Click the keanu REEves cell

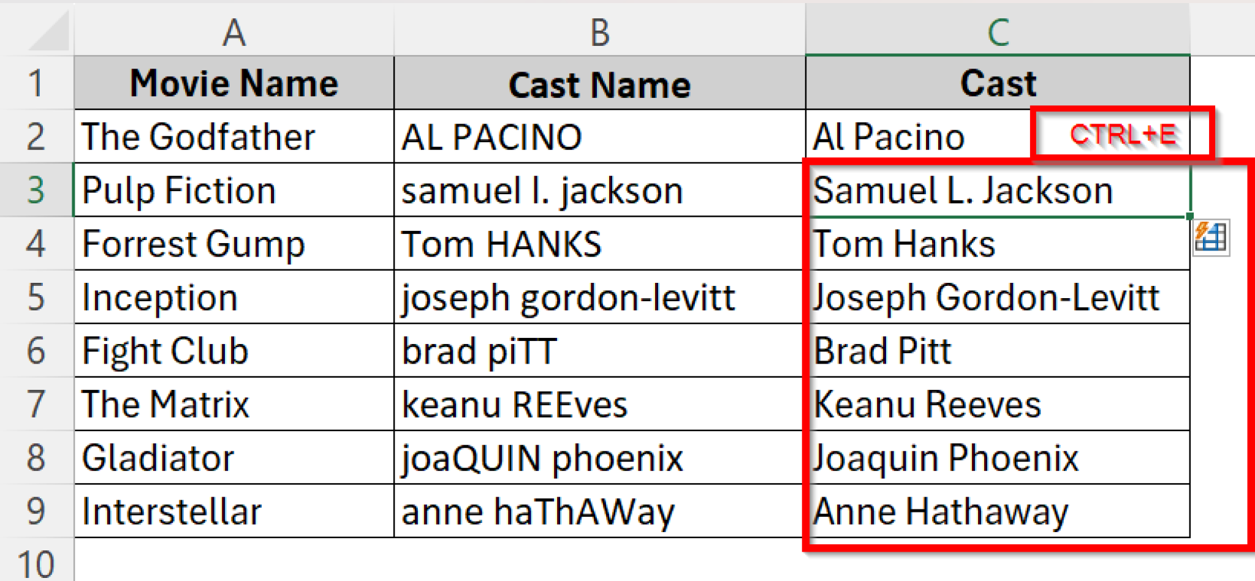point(599,404)
